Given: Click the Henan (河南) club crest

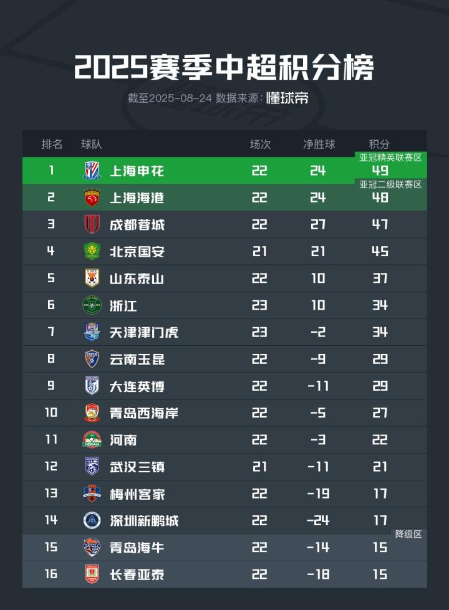Looking at the screenshot, I should [x=92, y=440].
